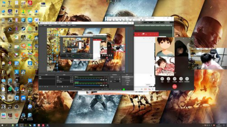Open the Scene Transitions type dropdown

click(115, 77)
